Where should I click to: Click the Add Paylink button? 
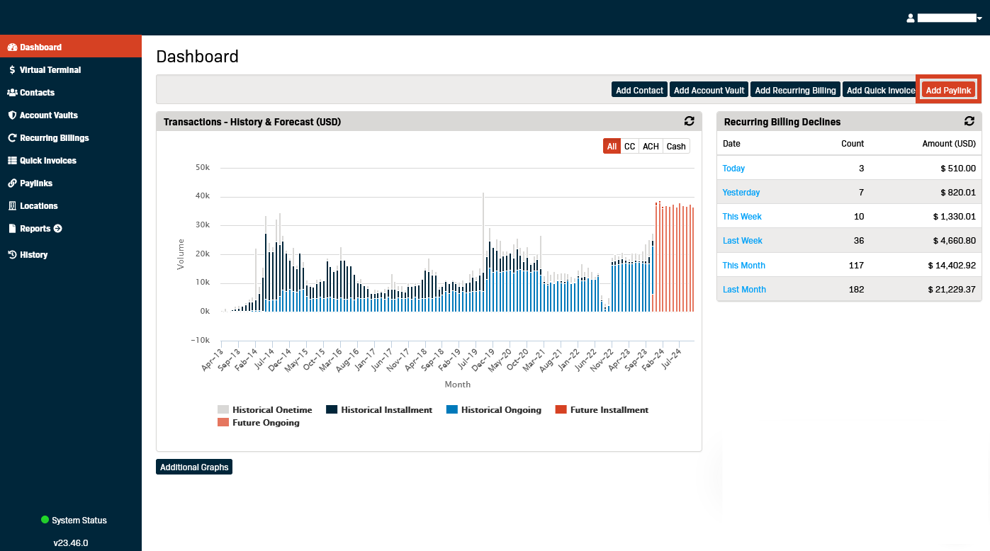[948, 90]
